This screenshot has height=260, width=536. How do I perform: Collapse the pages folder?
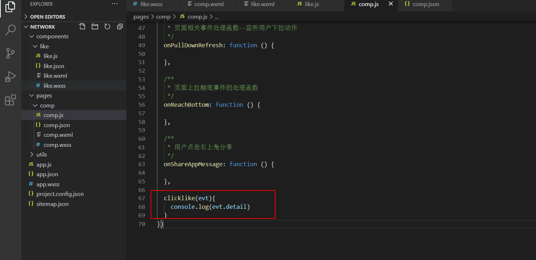[x=74, y=96]
